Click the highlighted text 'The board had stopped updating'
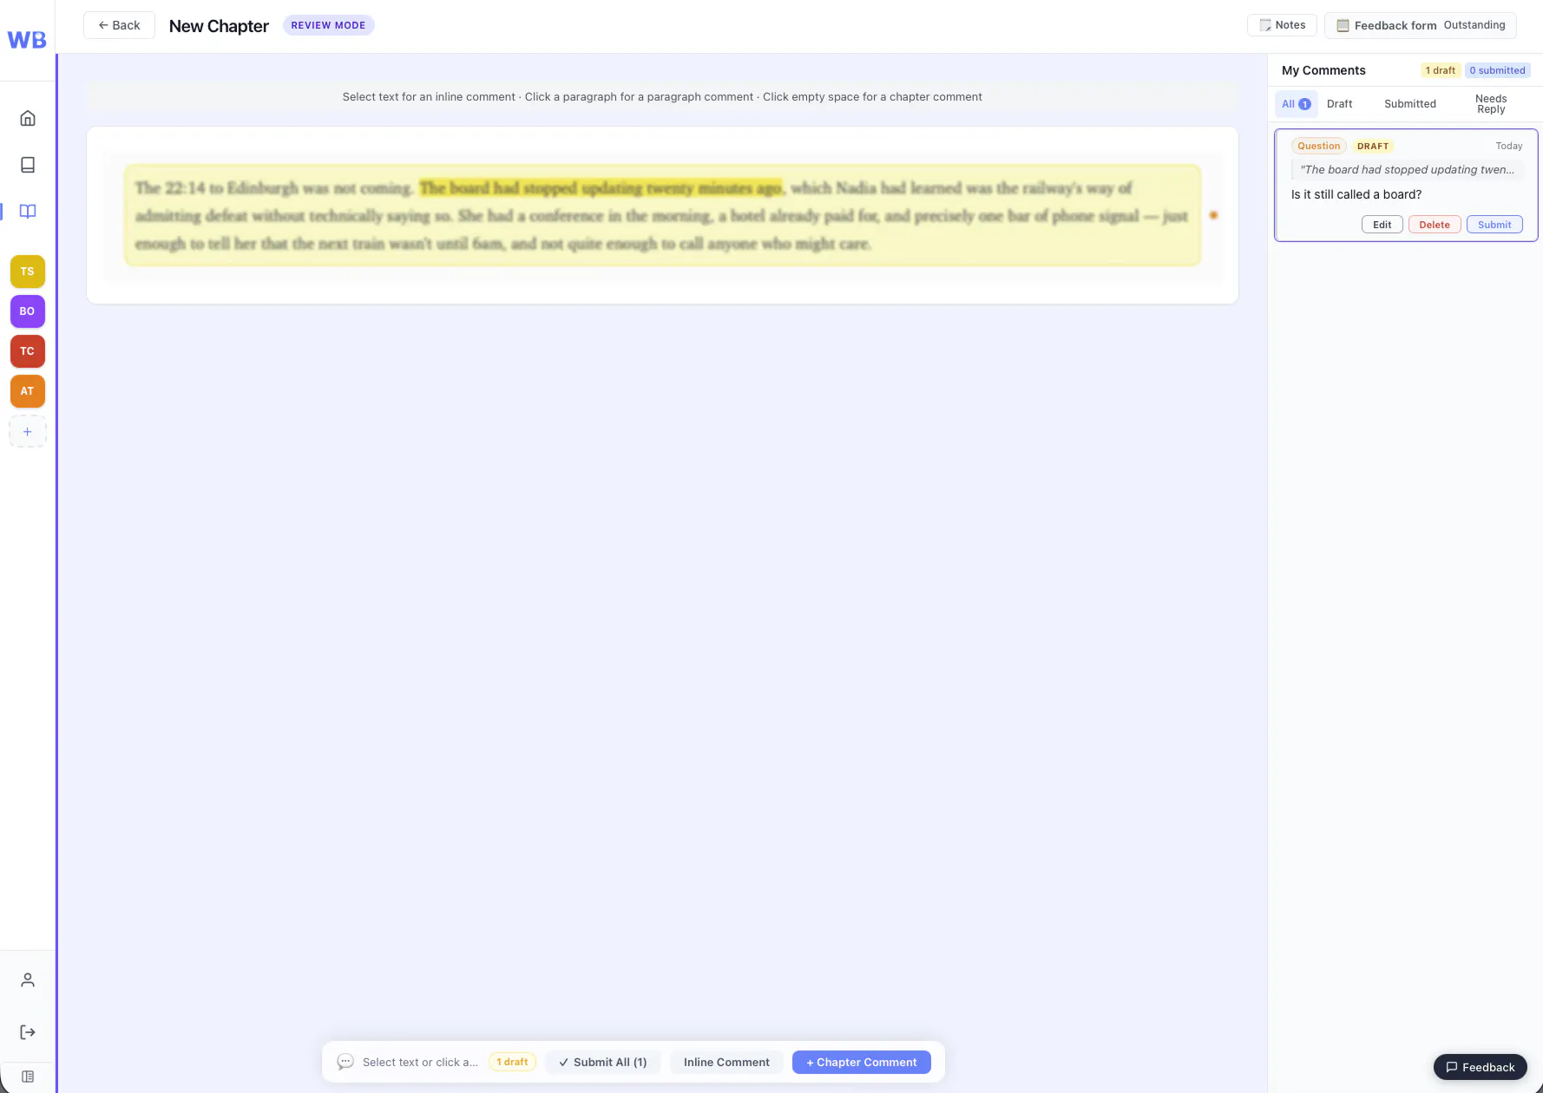This screenshot has height=1093, width=1543. coord(601,188)
